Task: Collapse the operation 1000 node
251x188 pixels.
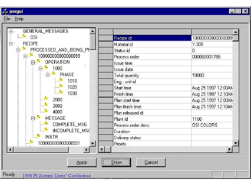Action: click(40, 69)
